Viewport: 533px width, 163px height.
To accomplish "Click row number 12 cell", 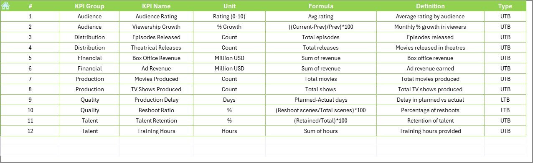I will click(30, 131).
